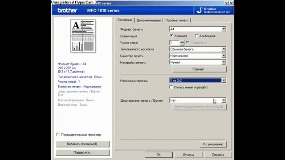The width and height of the screenshot is (285, 160).
Task: Click Водяной знак : Выкл. summary text
Action: 73,105
